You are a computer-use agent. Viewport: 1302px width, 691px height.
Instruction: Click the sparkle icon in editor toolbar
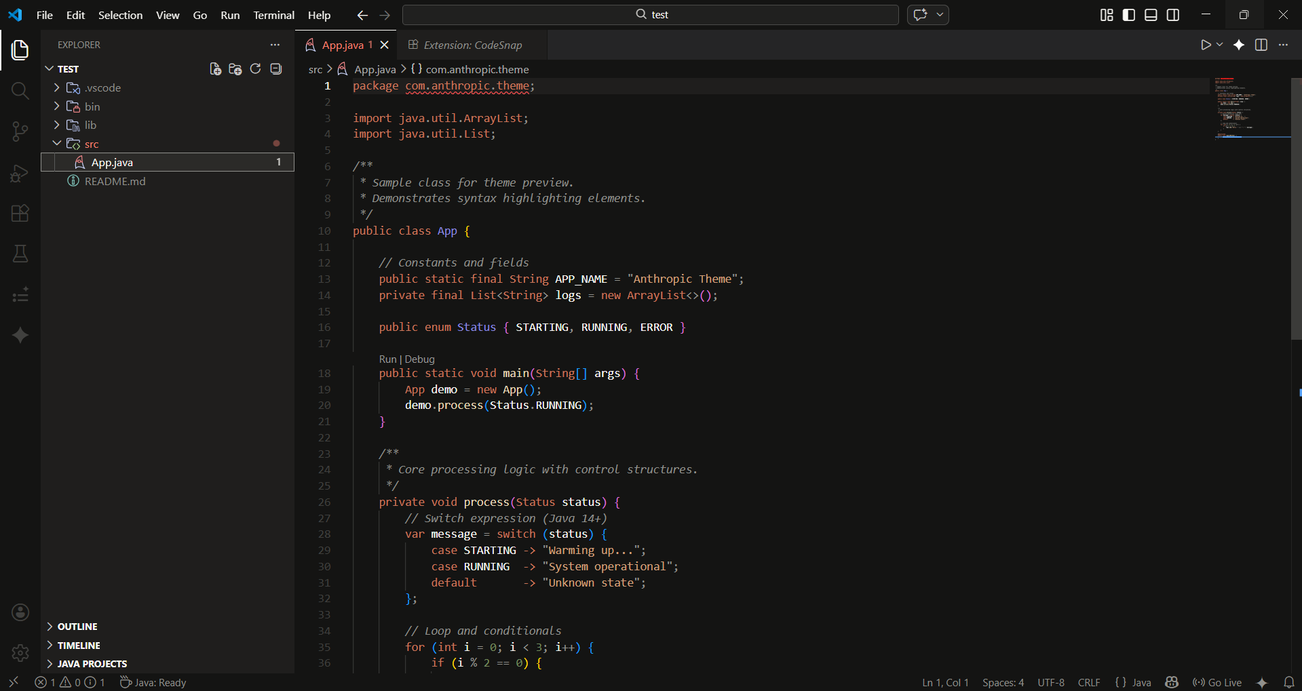(1239, 45)
